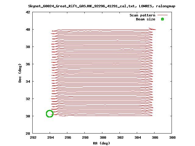The width and height of the screenshot is (195, 146).
Task: Click the RA axis tick label 302
Action: coord(120,137)
